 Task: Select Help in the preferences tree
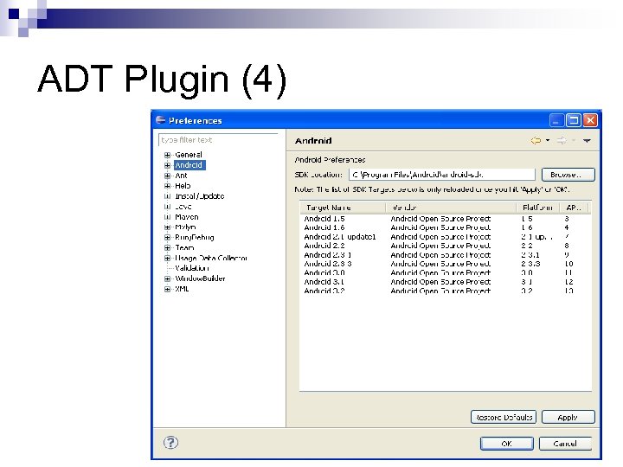point(183,185)
